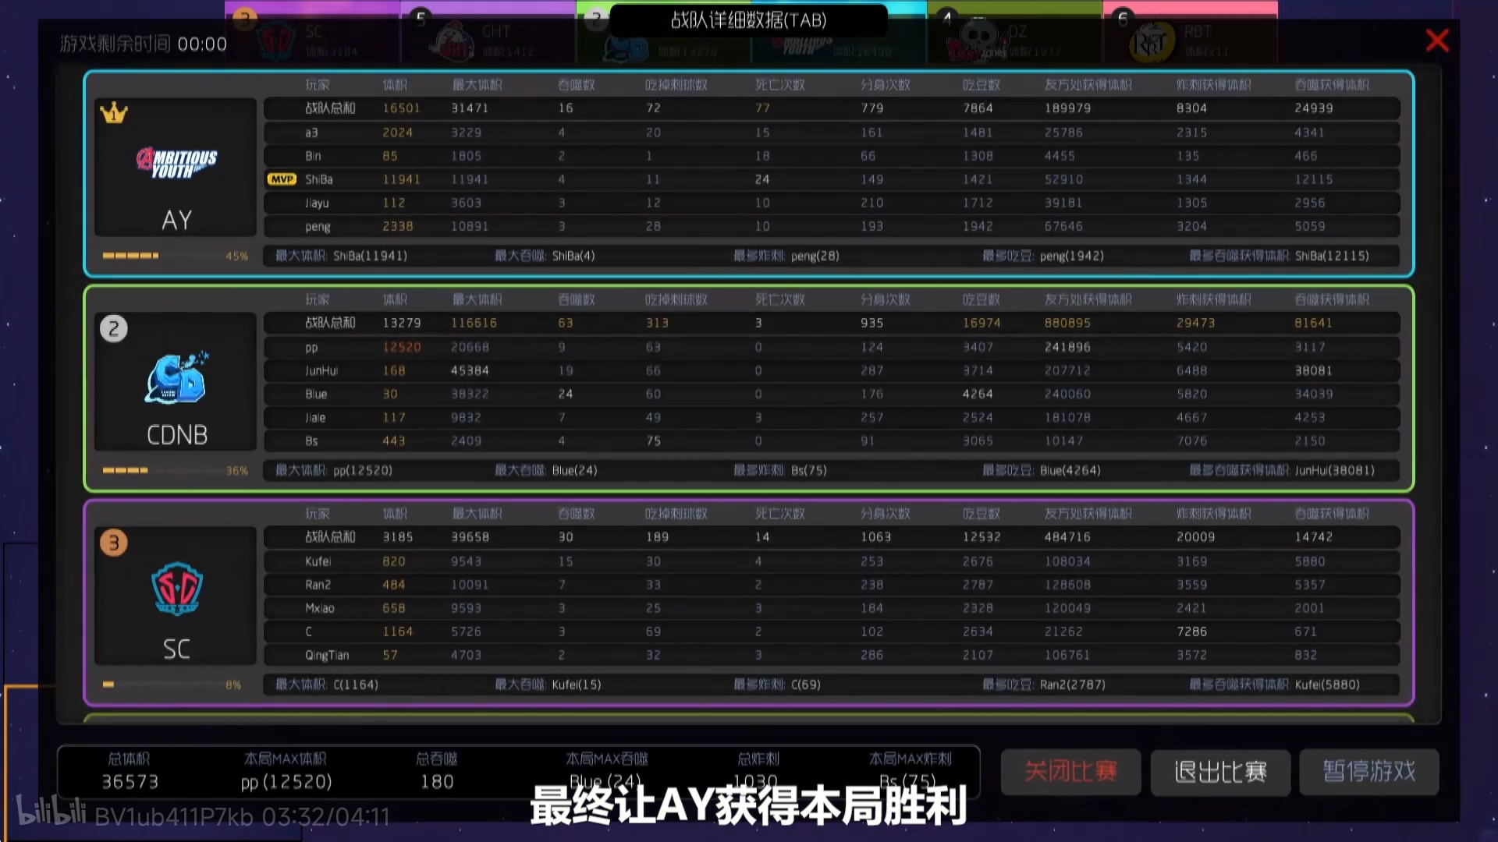
Task: Select player row Bin in AY table
Action: point(832,156)
